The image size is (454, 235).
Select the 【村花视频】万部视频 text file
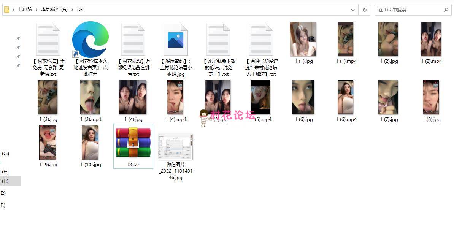133,40
